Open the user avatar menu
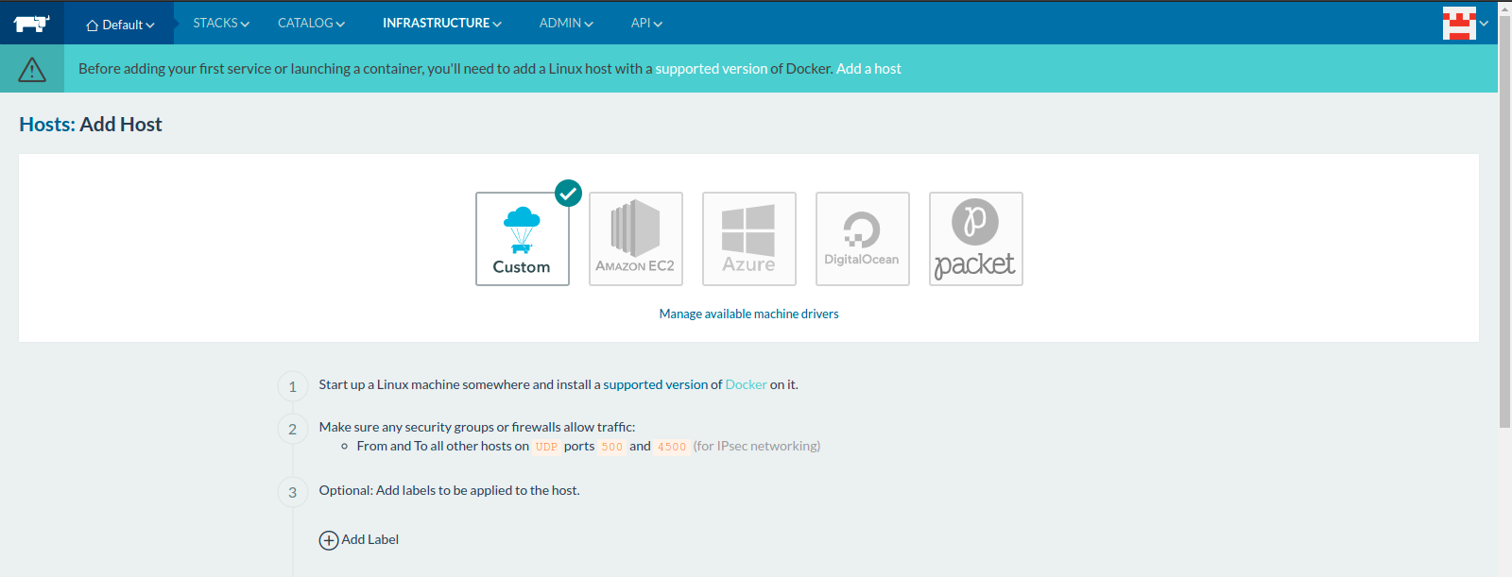This screenshot has height=577, width=1512. click(1465, 23)
